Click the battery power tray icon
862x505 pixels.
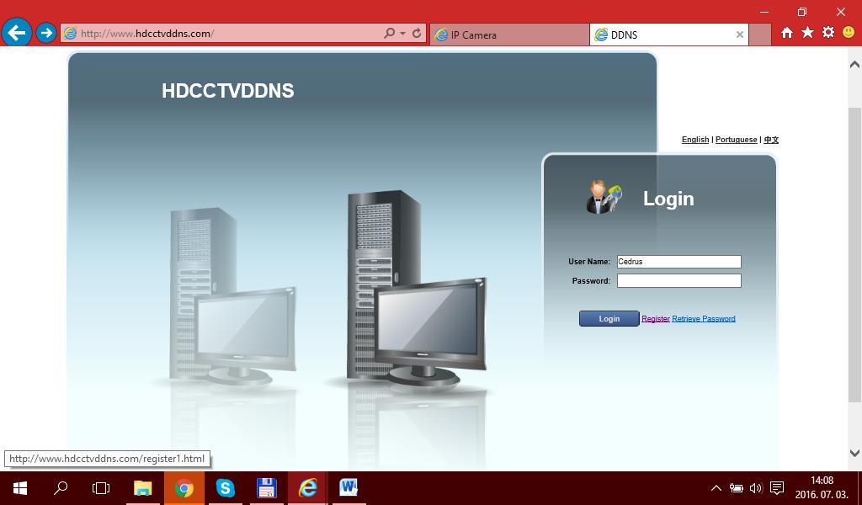coord(736,488)
